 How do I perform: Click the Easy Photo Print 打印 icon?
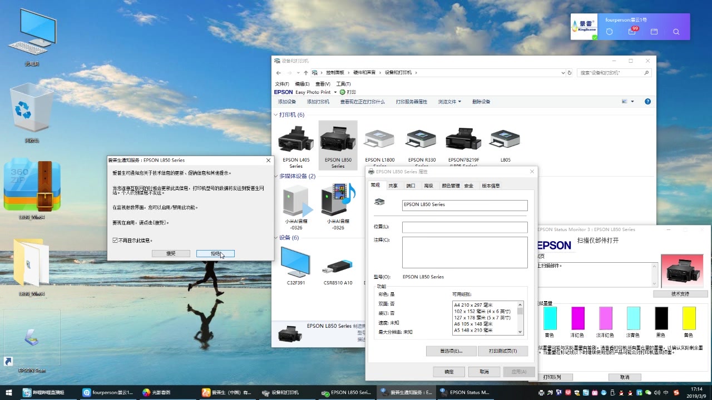click(x=348, y=92)
